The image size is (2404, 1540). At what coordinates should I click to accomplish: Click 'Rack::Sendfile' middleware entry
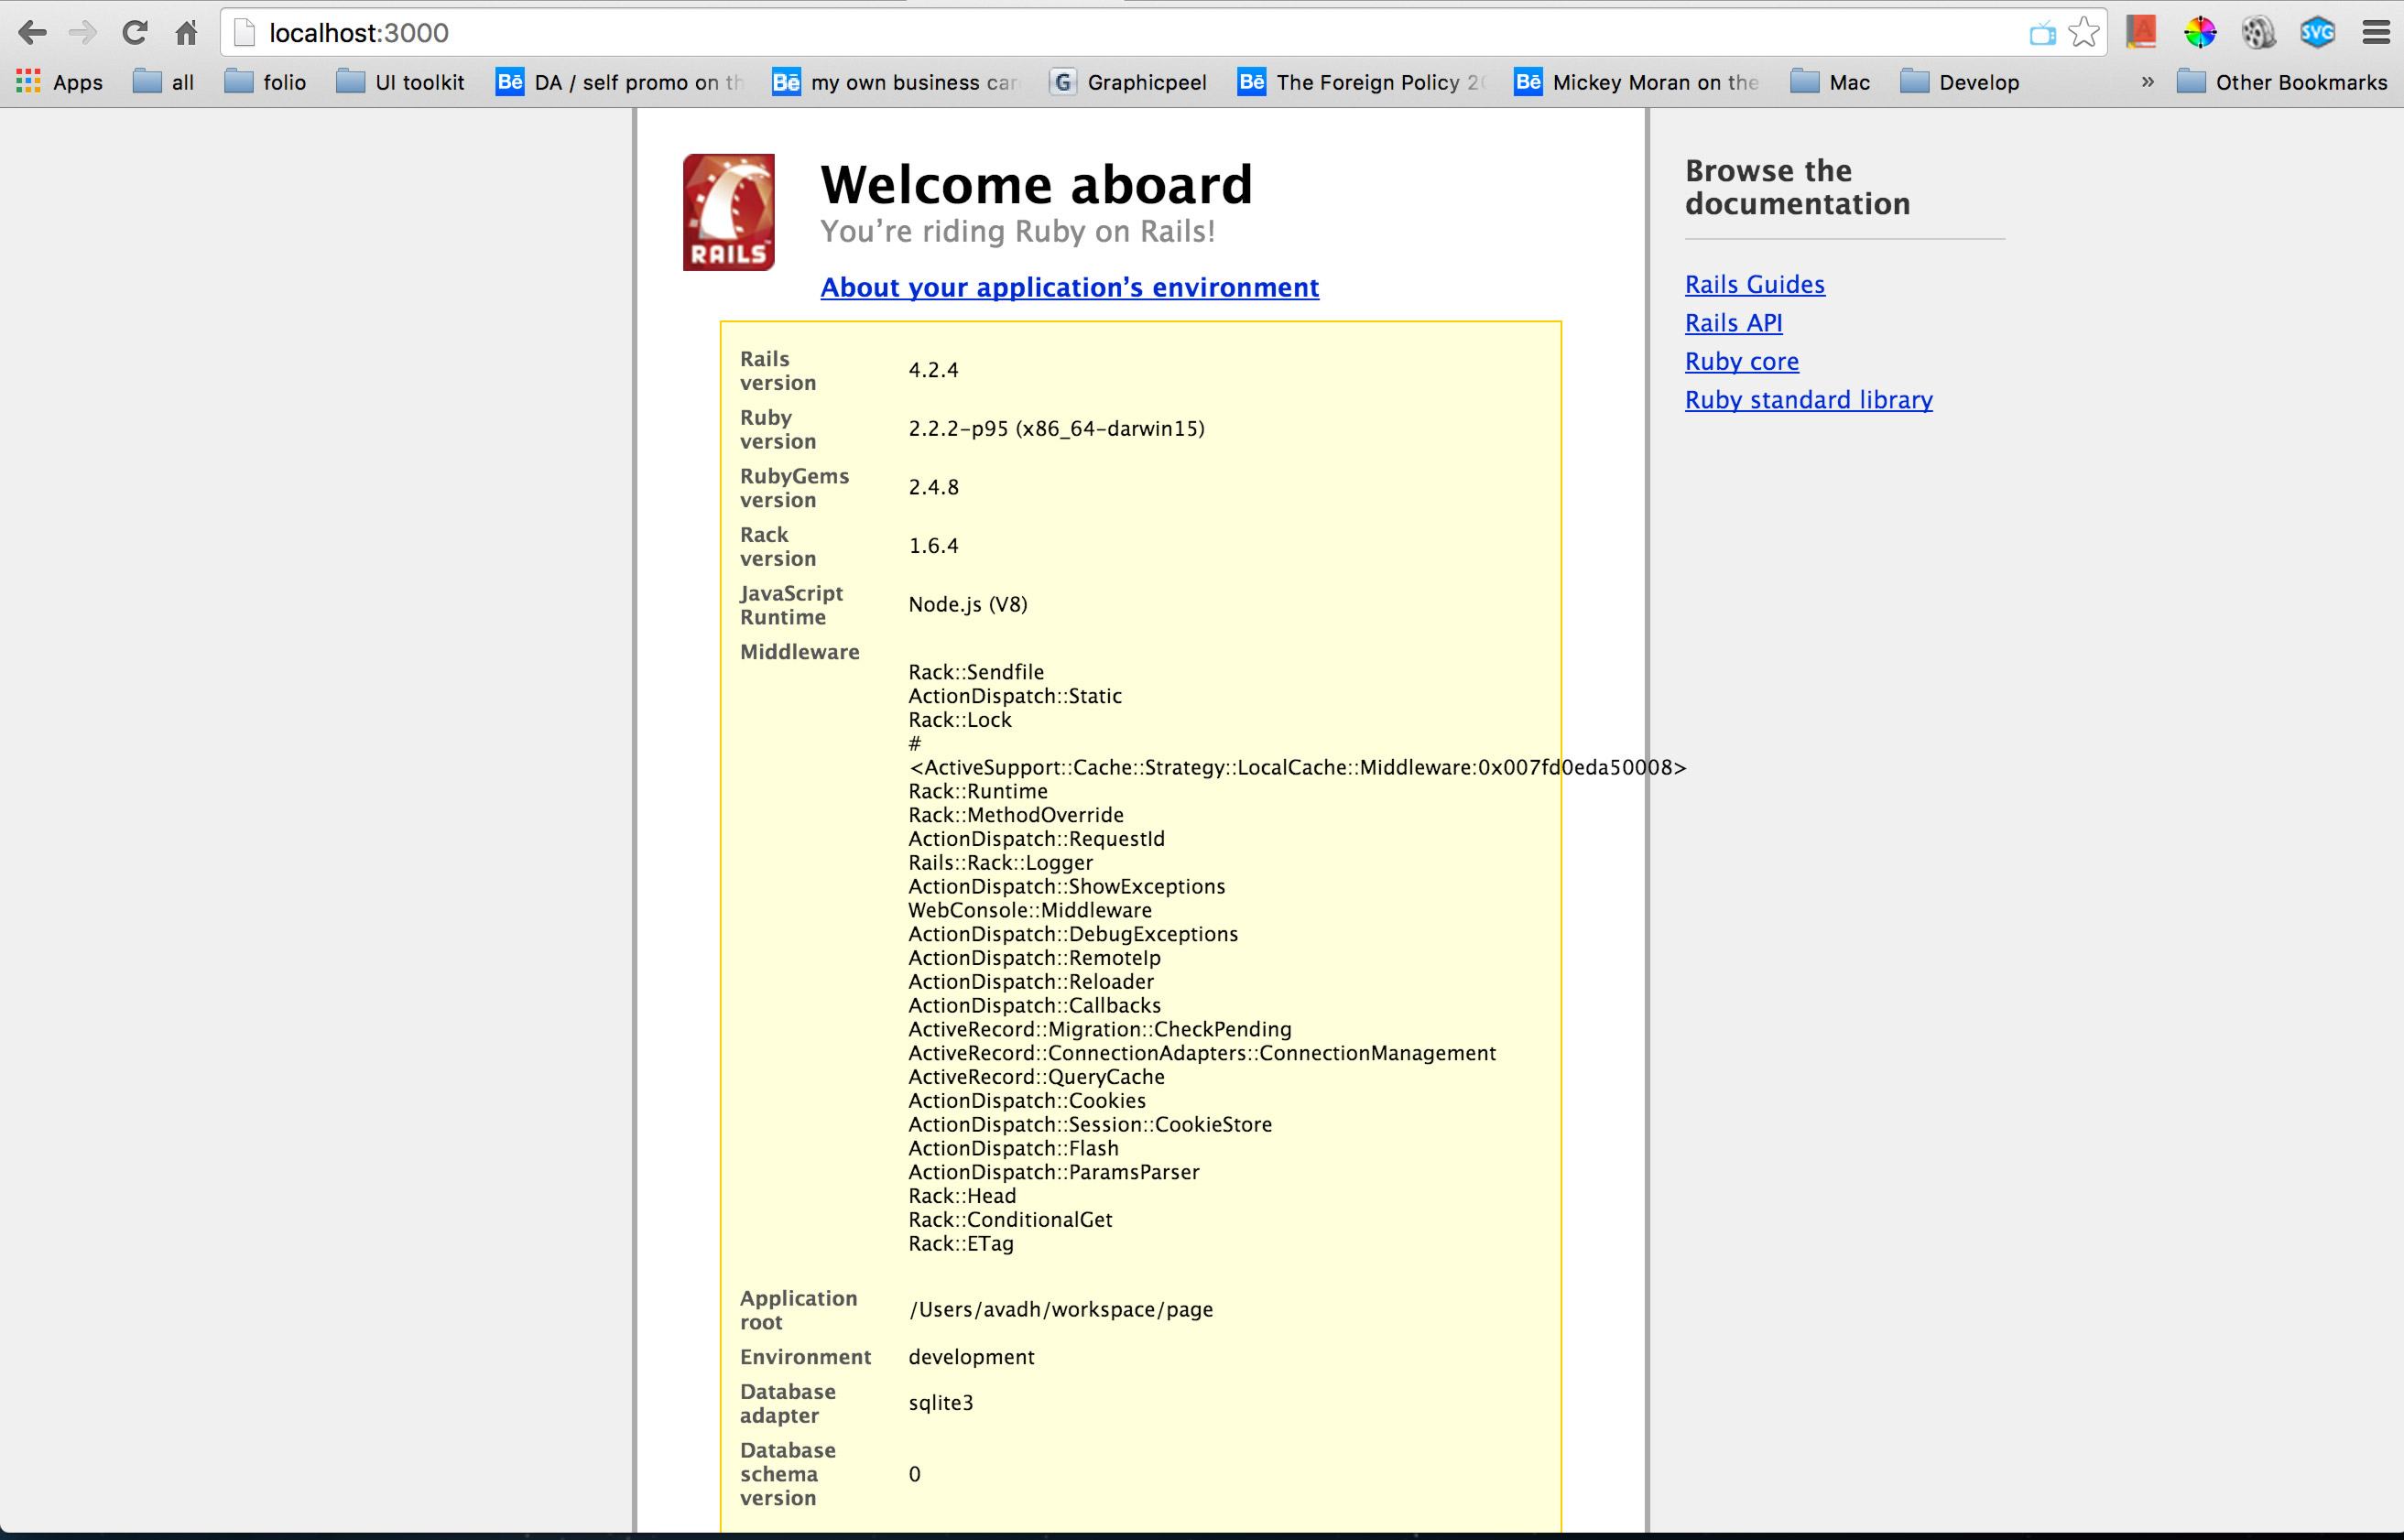[975, 672]
